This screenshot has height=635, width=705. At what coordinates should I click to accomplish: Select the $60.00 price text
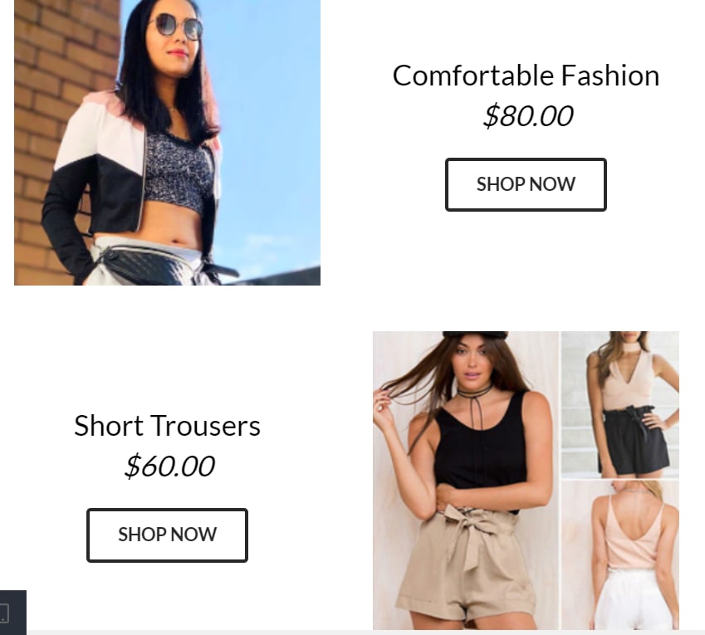169,466
